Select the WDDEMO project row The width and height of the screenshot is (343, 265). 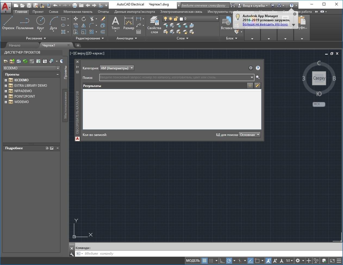[21, 102]
